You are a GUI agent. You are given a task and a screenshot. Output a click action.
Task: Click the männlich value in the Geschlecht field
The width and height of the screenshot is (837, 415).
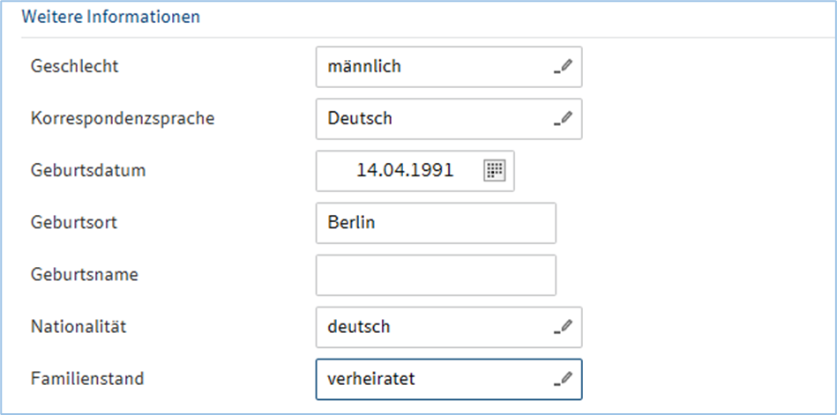tap(364, 66)
